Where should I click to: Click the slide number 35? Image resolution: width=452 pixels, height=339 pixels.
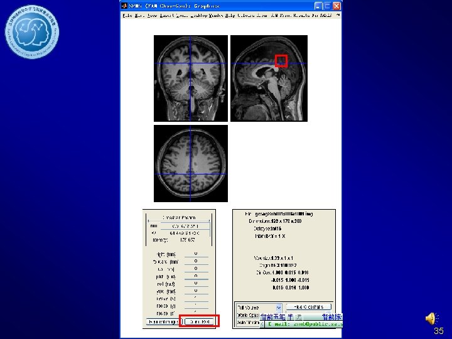tap(439, 331)
